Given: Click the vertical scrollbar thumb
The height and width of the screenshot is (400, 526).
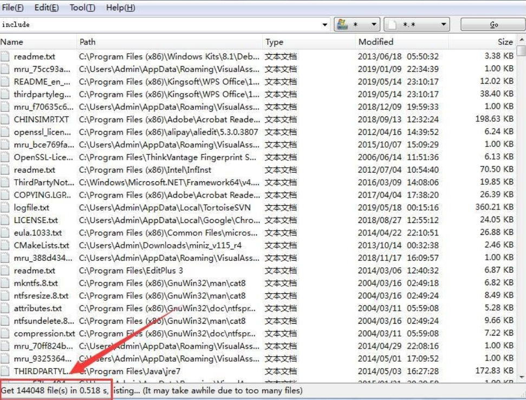Looking at the screenshot, I should [522, 50].
